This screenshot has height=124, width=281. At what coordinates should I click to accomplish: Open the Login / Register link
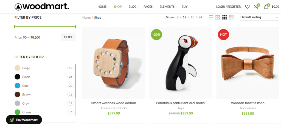[228, 7]
